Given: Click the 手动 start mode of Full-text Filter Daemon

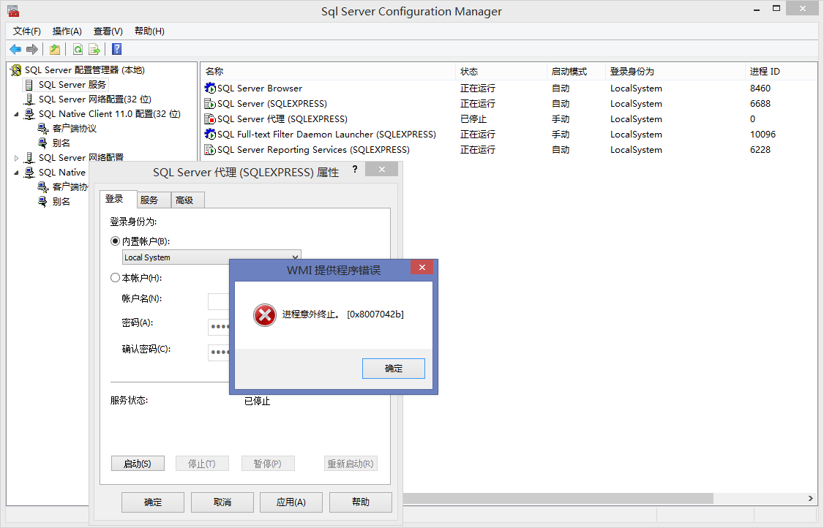Looking at the screenshot, I should [561, 135].
